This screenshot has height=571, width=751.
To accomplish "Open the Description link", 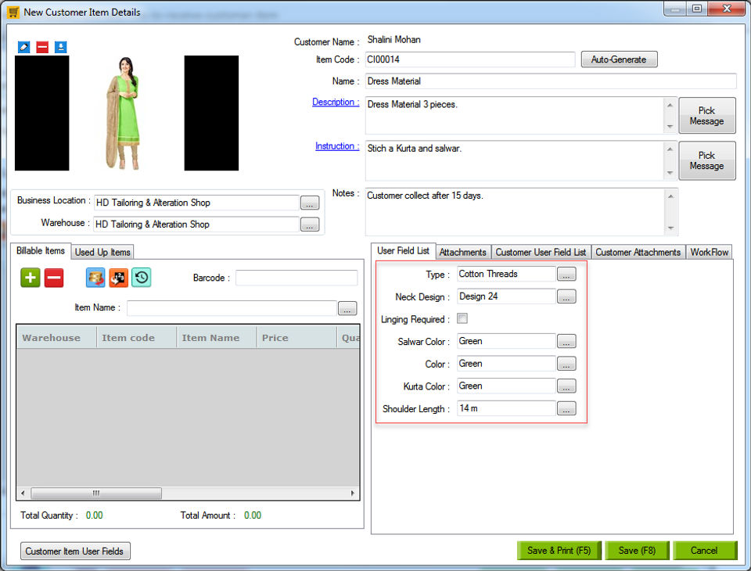I will point(336,102).
